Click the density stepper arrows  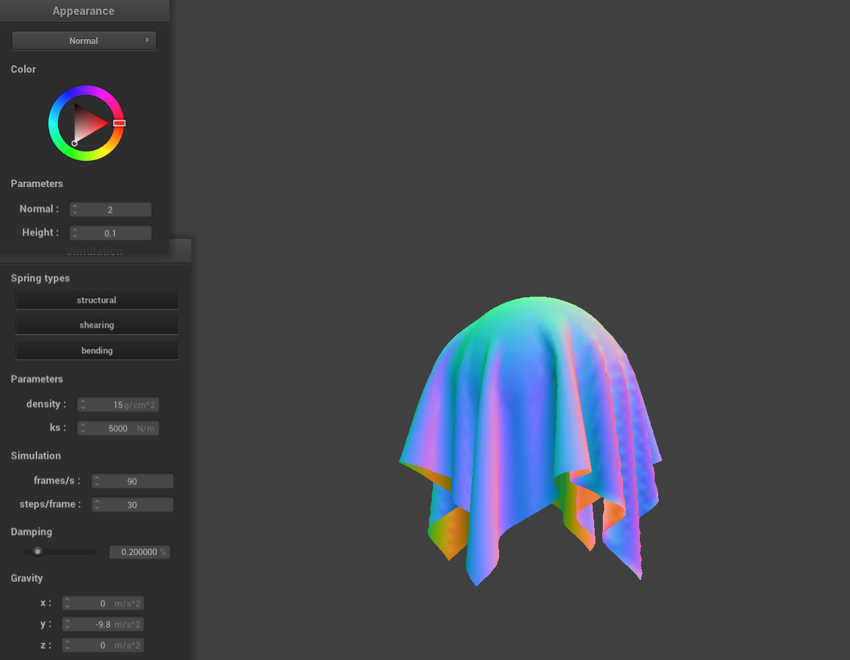83,405
